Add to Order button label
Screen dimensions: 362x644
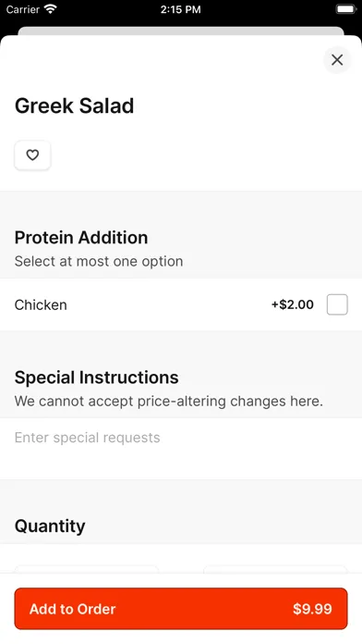[73, 609]
